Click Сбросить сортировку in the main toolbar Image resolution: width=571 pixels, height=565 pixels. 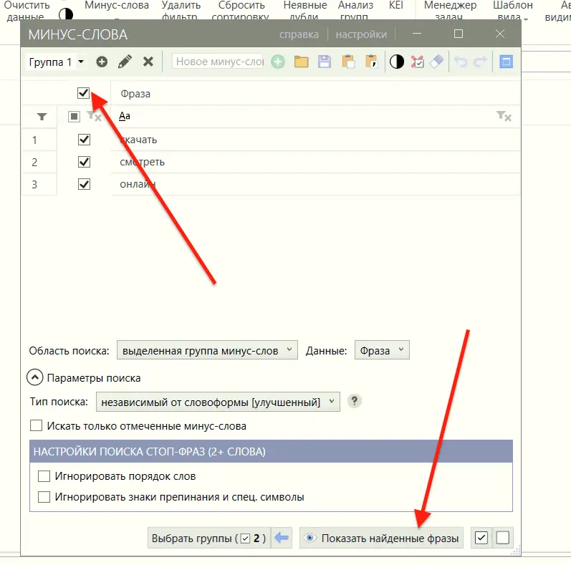pyautogui.click(x=241, y=11)
